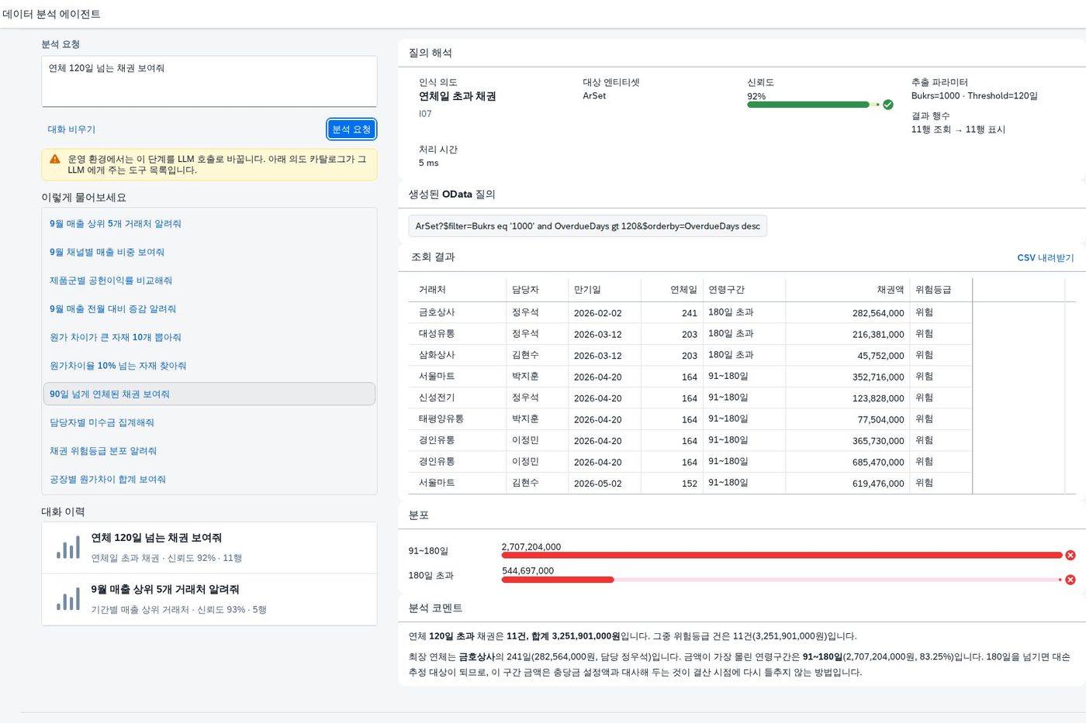Download results with CSV 내려받기
Viewport: 1086px width, 723px height.
(1046, 257)
